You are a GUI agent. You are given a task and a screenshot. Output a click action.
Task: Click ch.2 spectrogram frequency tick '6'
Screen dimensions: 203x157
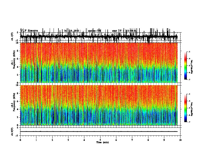tap(18, 101)
